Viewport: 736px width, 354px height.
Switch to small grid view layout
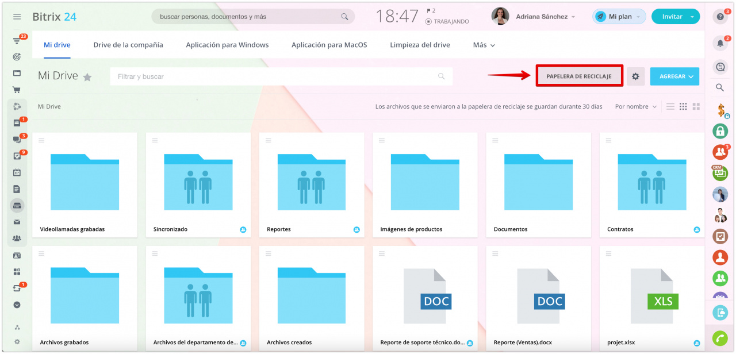click(x=683, y=106)
